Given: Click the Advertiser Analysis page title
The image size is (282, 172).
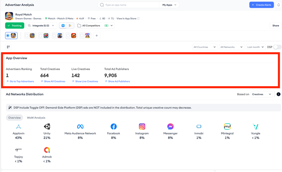Looking at the screenshot, I should pyautogui.click(x=19, y=5).
